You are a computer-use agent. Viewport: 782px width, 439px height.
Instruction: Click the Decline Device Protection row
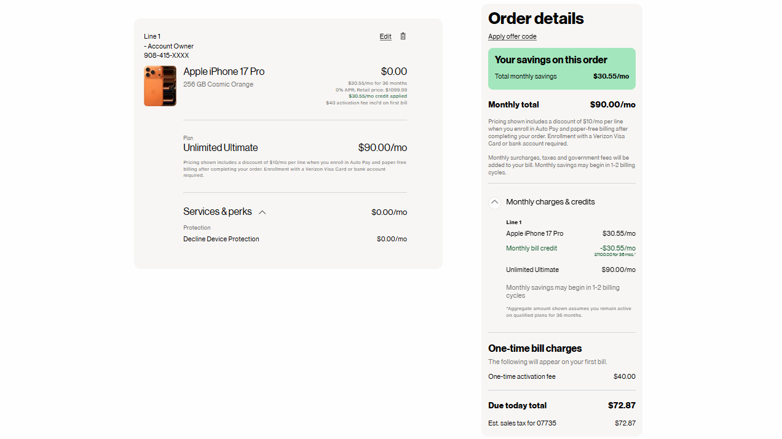point(221,239)
